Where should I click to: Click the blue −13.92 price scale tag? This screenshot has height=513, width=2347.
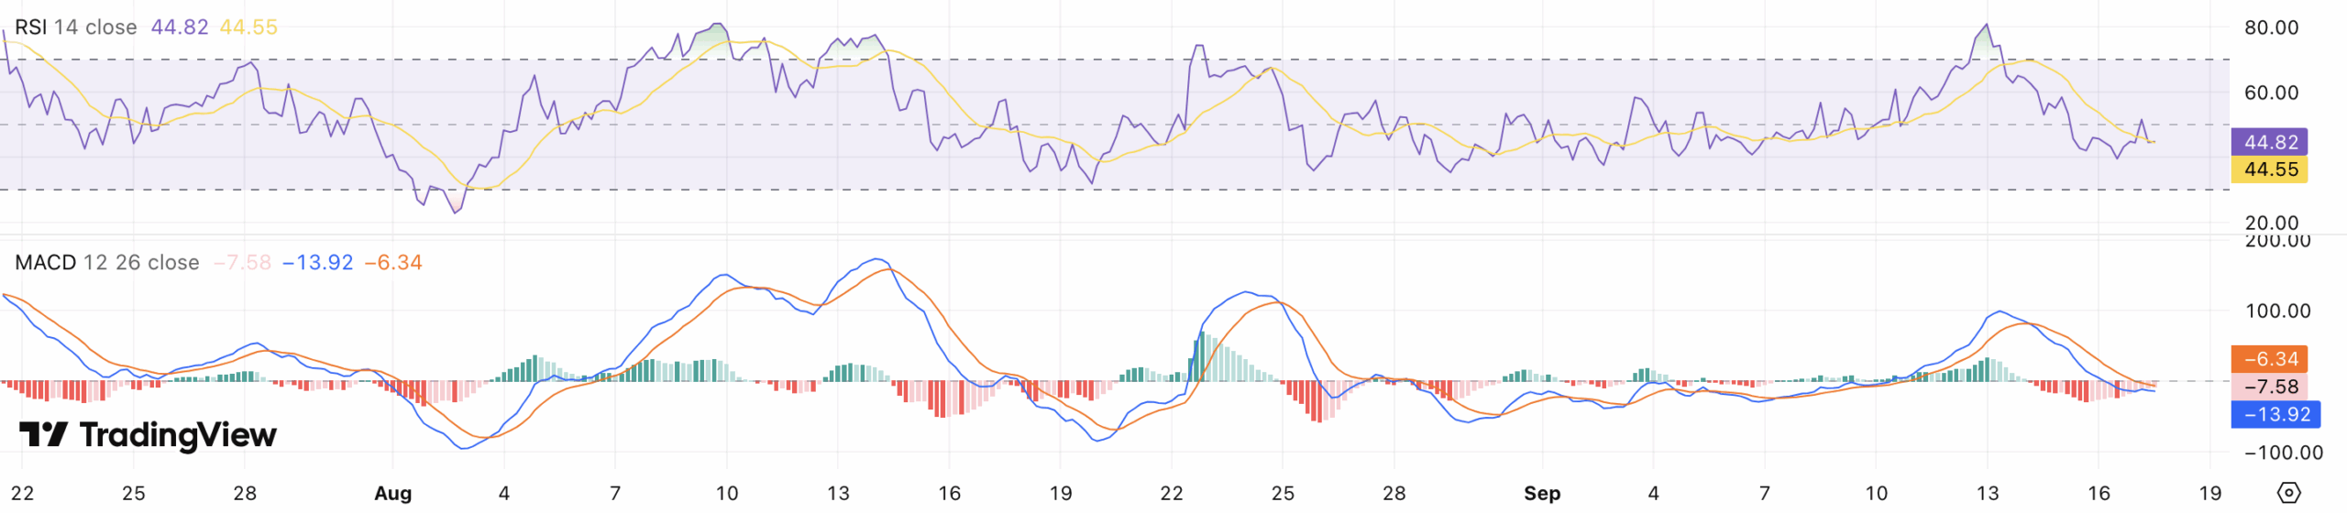[2275, 414]
